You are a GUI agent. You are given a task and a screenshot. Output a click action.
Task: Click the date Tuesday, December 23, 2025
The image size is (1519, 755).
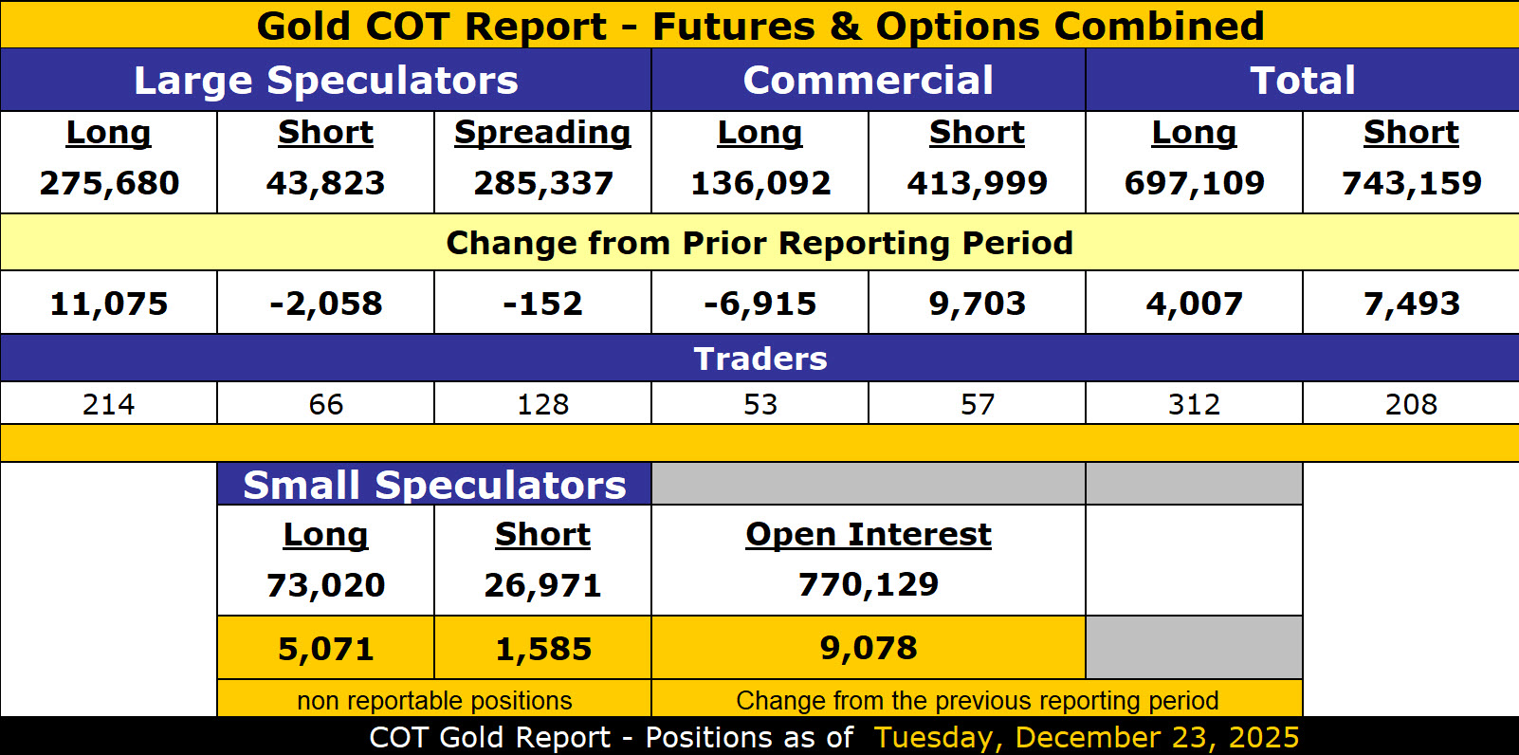[1086, 737]
